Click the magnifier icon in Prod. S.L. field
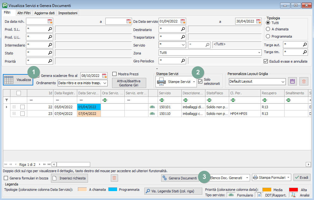This screenshot has height=200, width=314. pyautogui.click(x=50, y=29)
